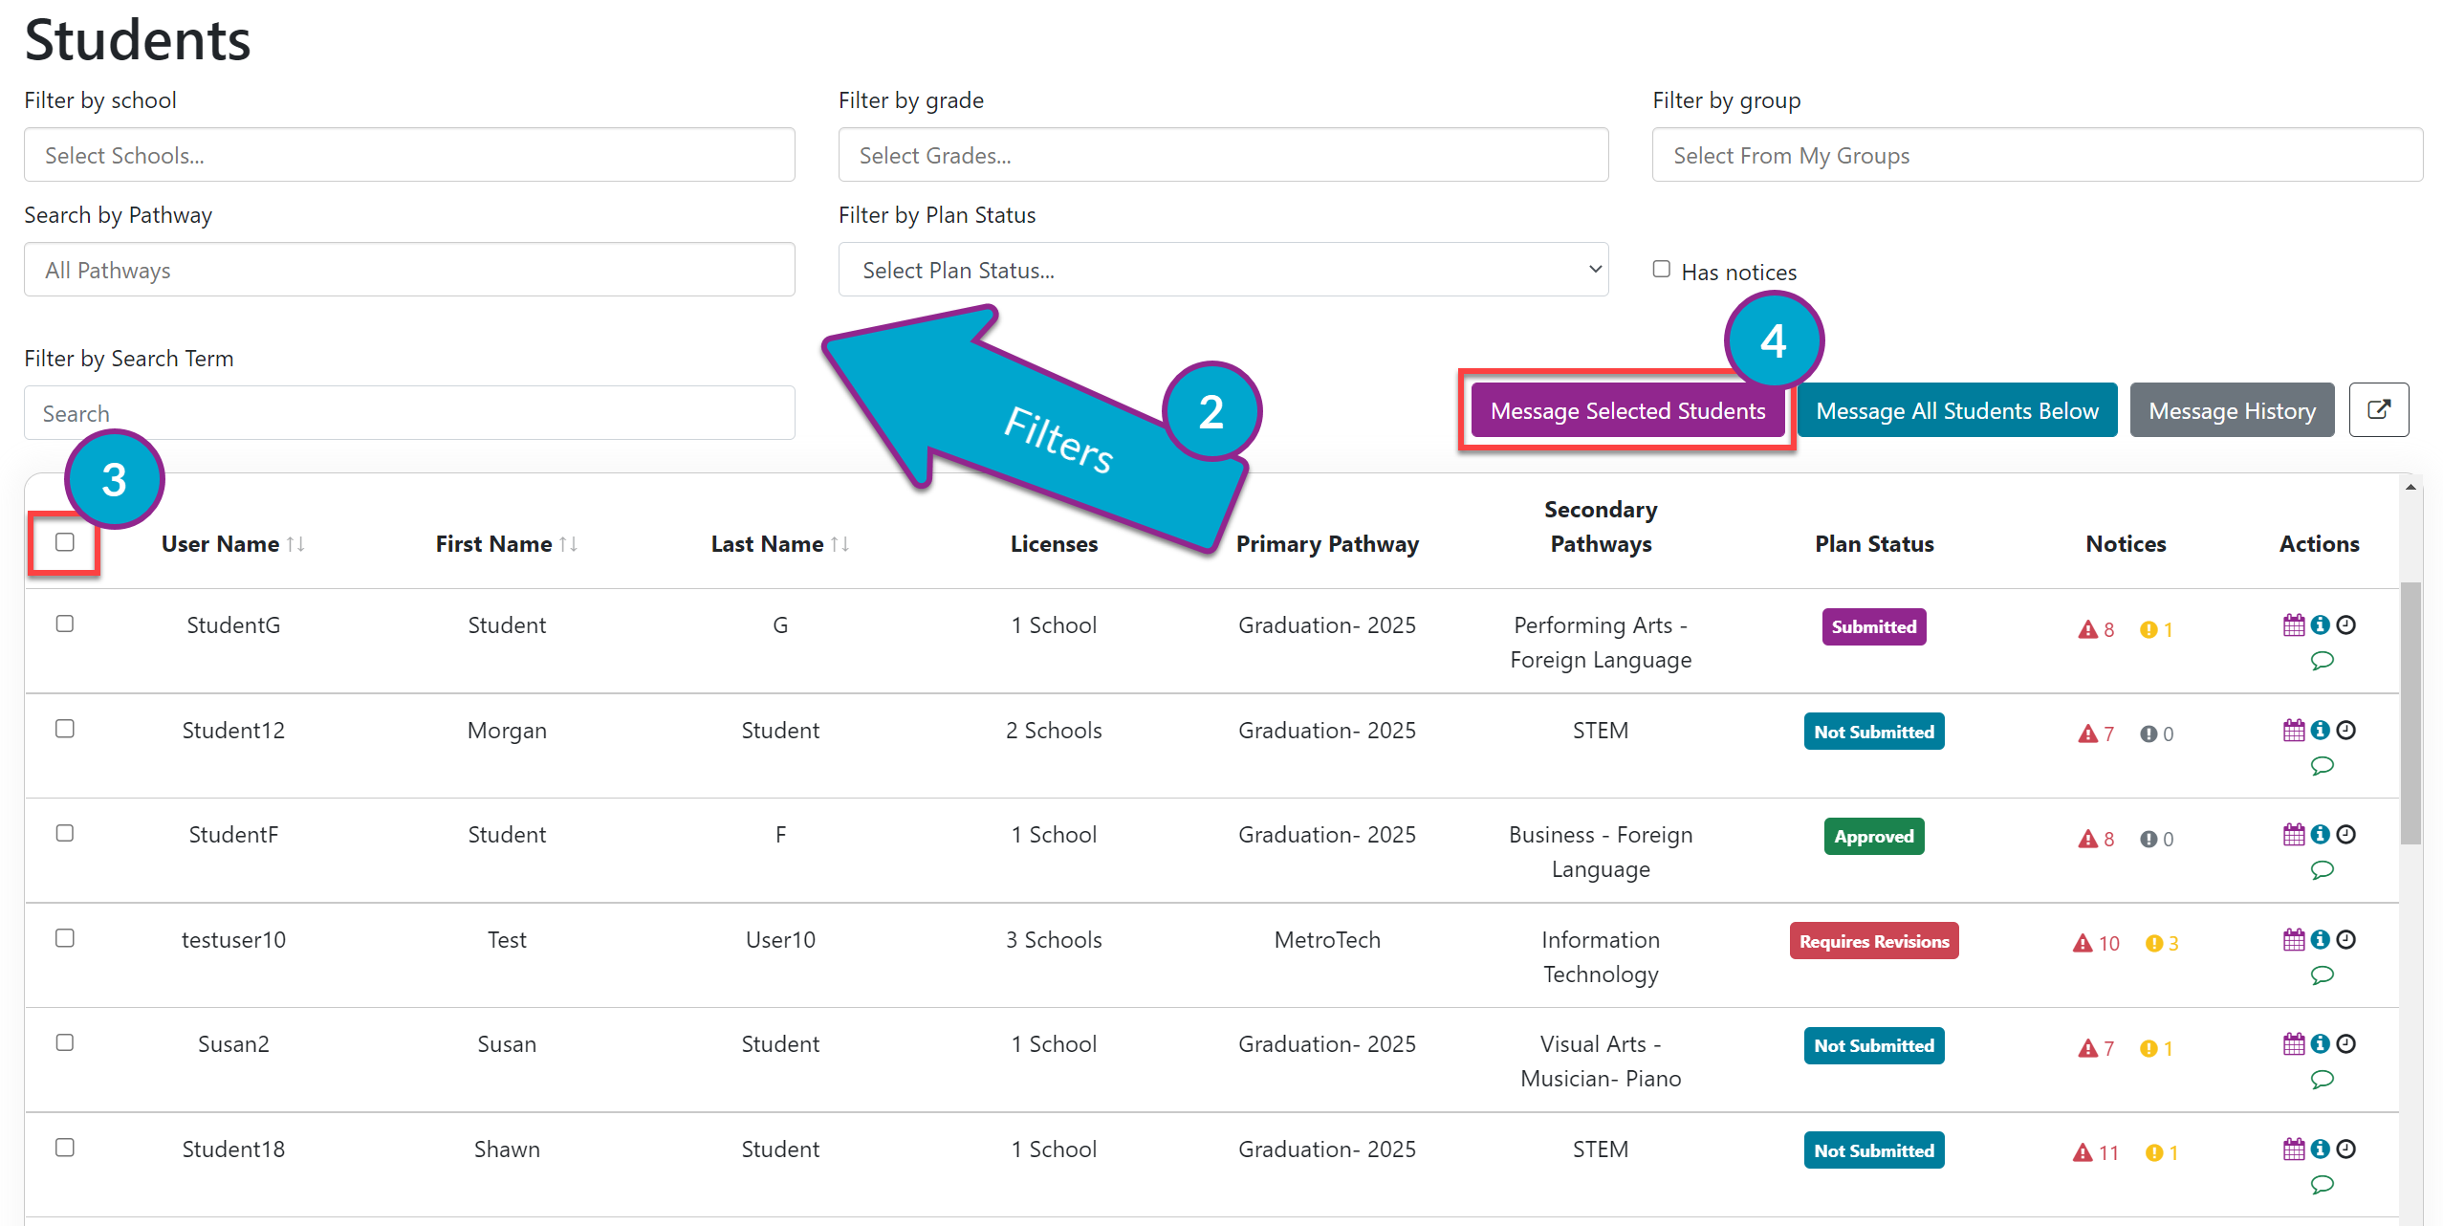Open the Select Grades filter
The image size is (2443, 1226).
(1223, 155)
